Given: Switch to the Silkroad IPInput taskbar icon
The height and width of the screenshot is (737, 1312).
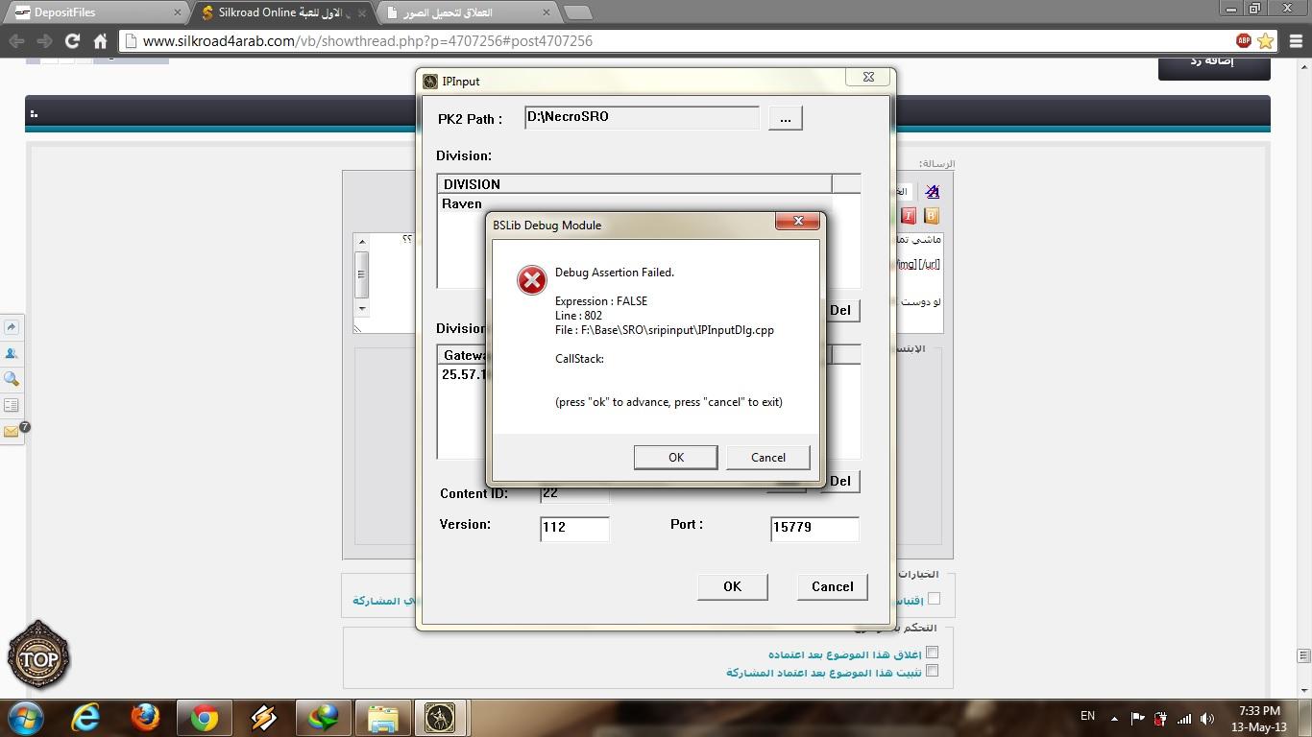Looking at the screenshot, I should [440, 717].
